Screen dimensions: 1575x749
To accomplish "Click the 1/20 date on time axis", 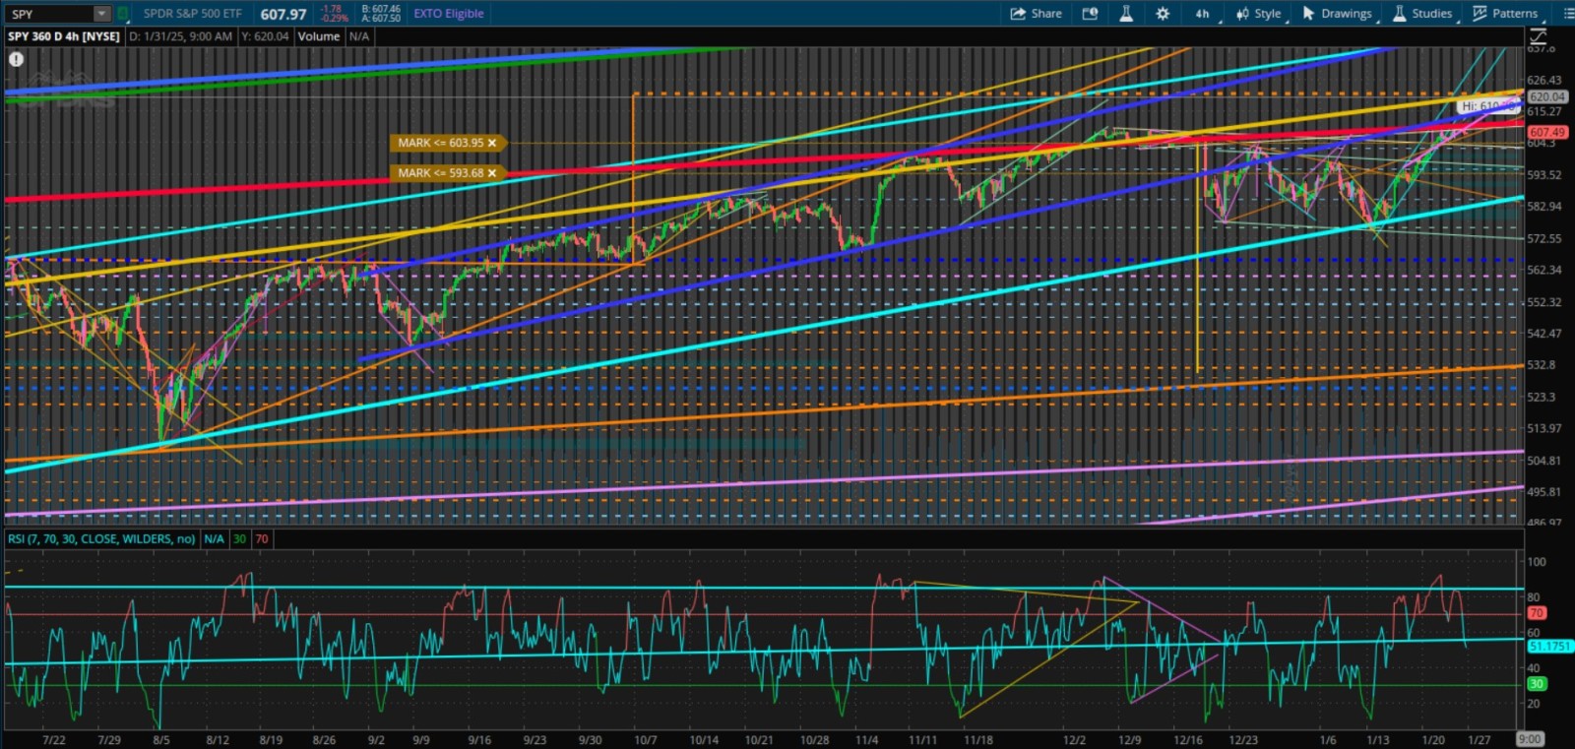I will coord(1433,740).
